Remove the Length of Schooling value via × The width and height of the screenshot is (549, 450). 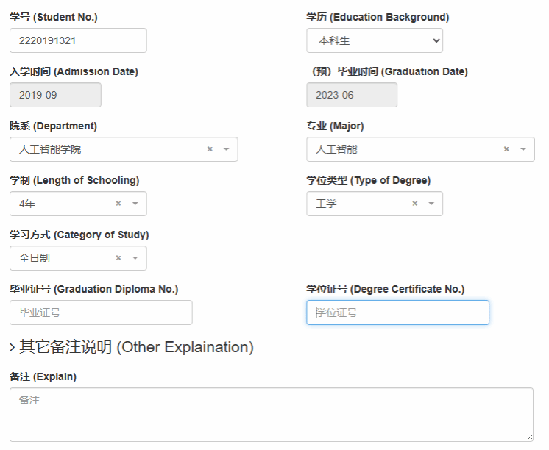point(118,204)
